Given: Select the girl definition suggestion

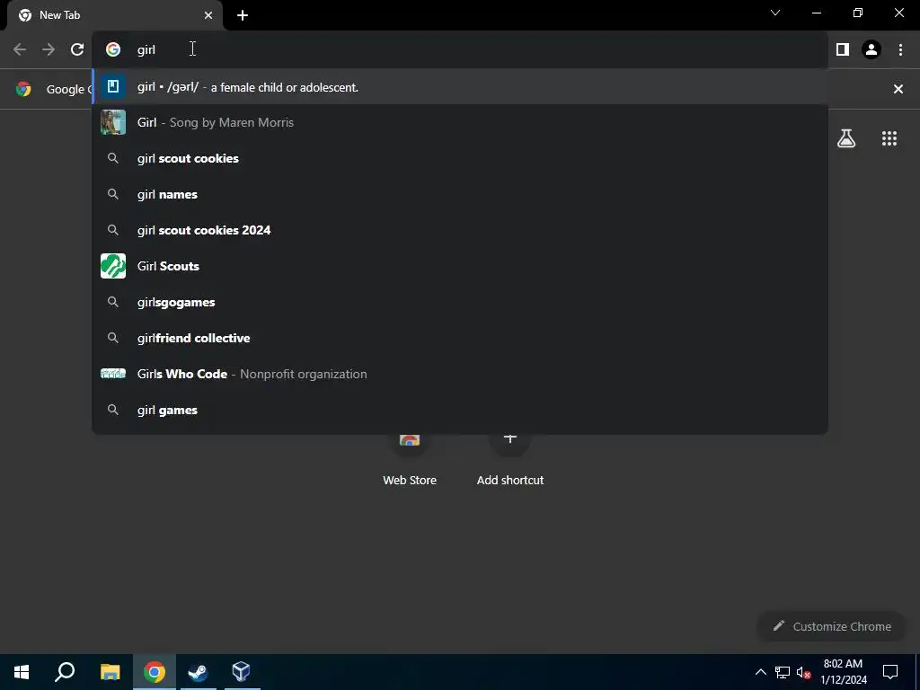Looking at the screenshot, I should click(460, 87).
